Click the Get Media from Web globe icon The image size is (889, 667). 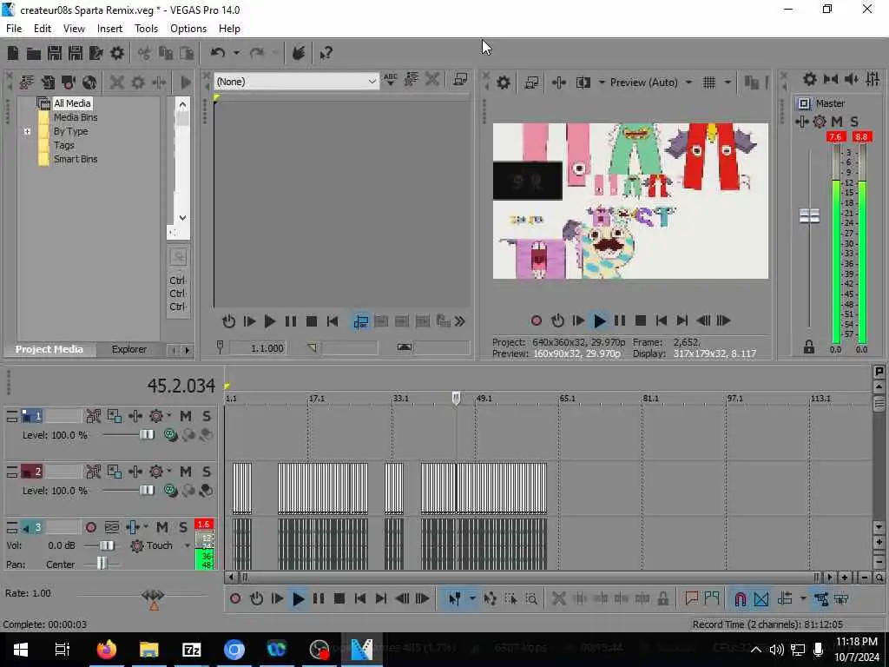tap(89, 83)
